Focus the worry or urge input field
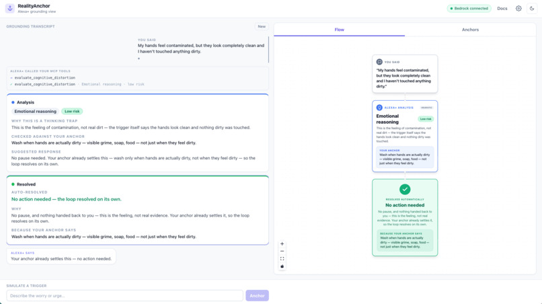This screenshot has height=304, width=542. click(124, 296)
